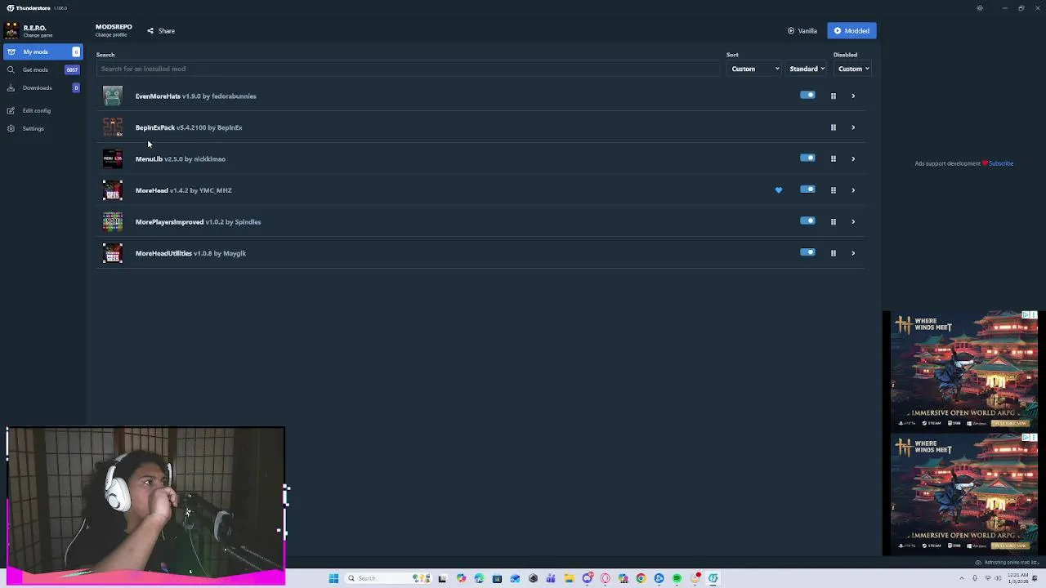
Task: Click the Change game link
Action: point(38,35)
